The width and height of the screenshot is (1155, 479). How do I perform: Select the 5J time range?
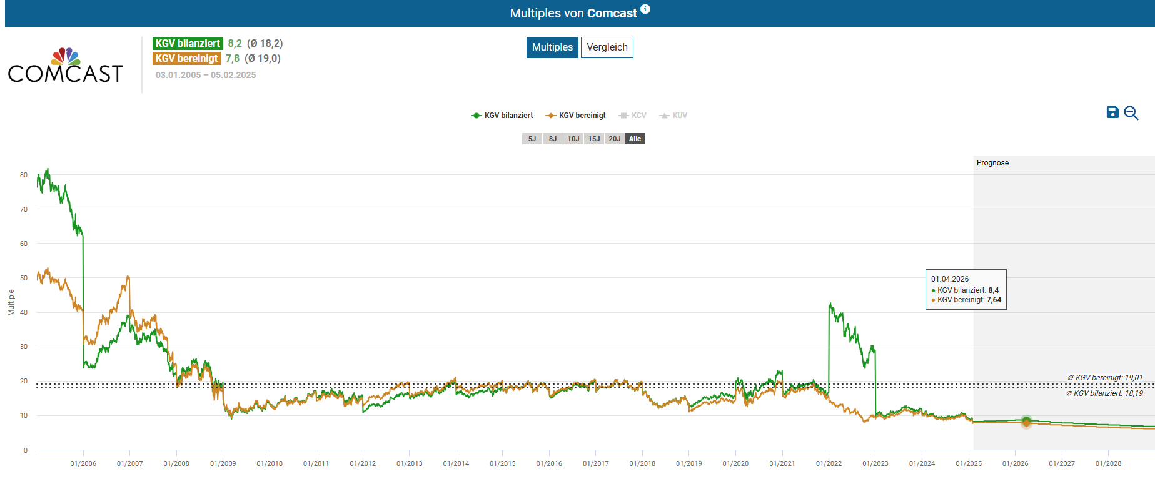[x=532, y=139]
